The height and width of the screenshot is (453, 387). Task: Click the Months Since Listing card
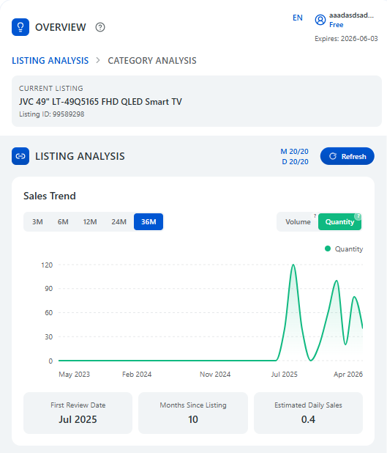193,413
